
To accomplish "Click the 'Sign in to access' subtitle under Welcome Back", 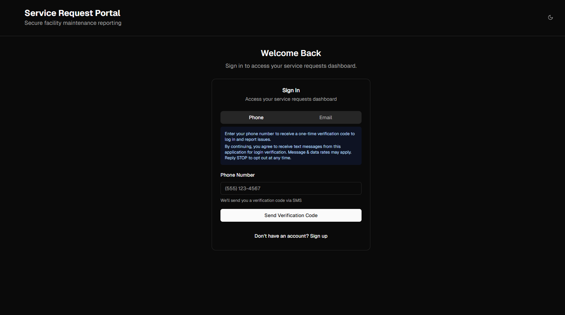I will point(291,66).
